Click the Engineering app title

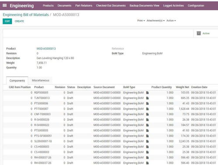[22, 6]
